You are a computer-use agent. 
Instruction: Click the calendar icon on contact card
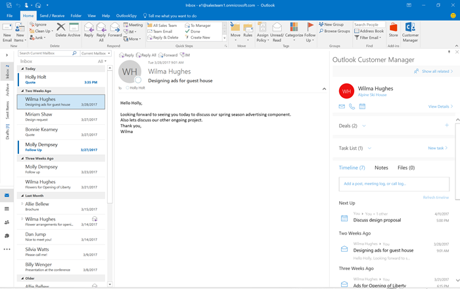coord(362,106)
